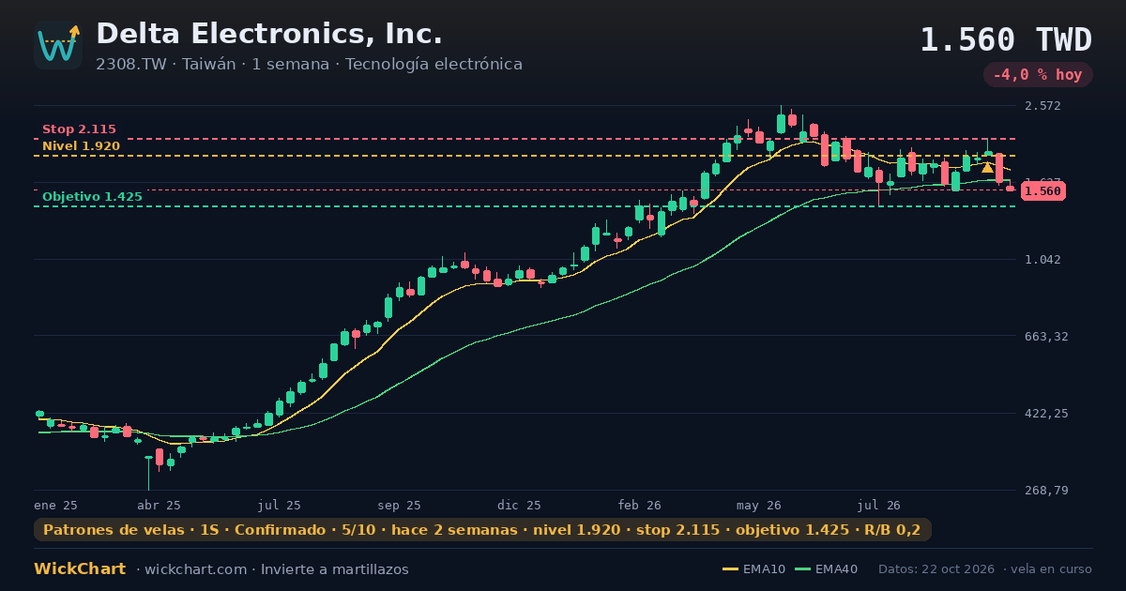
Task: Click the jul 25 date label
Action: pyautogui.click(x=280, y=505)
